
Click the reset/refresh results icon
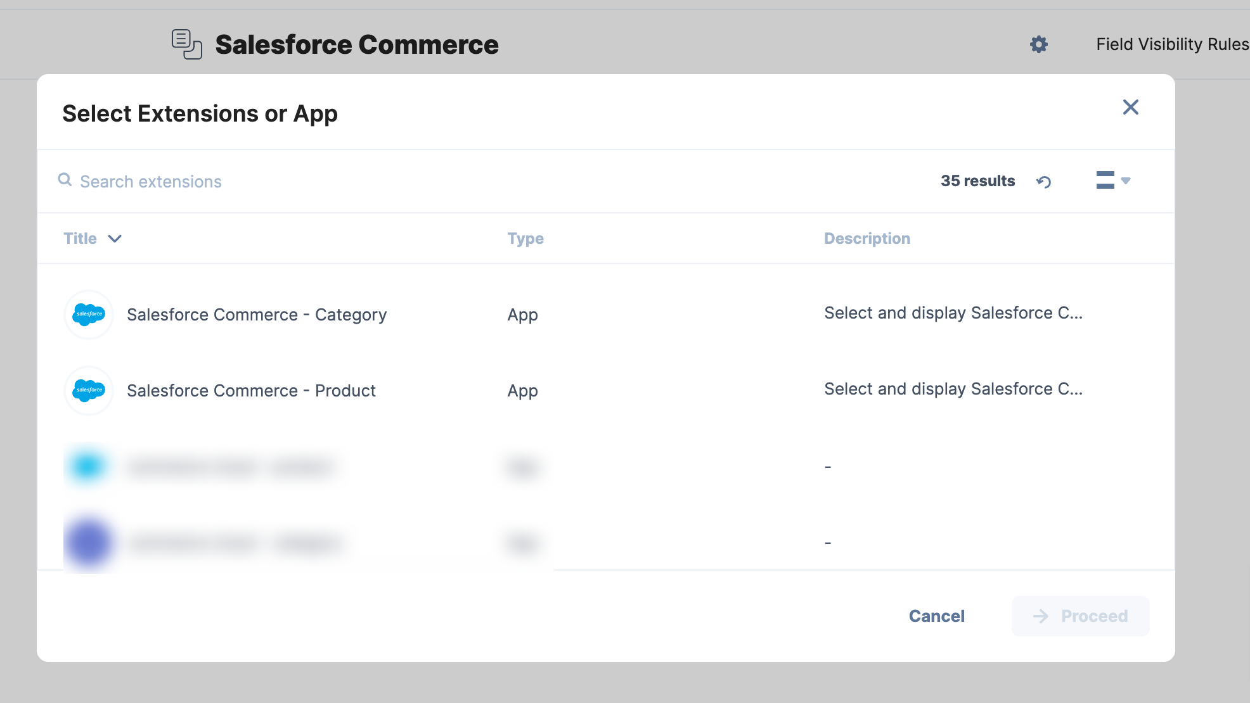(1043, 181)
